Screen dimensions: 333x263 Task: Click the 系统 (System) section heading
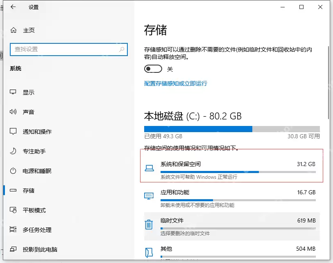coord(16,68)
